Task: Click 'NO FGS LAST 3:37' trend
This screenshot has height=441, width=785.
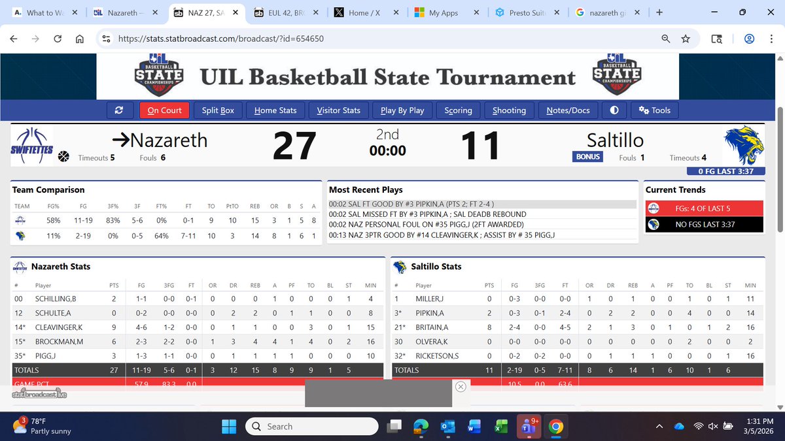Action: [704, 225]
